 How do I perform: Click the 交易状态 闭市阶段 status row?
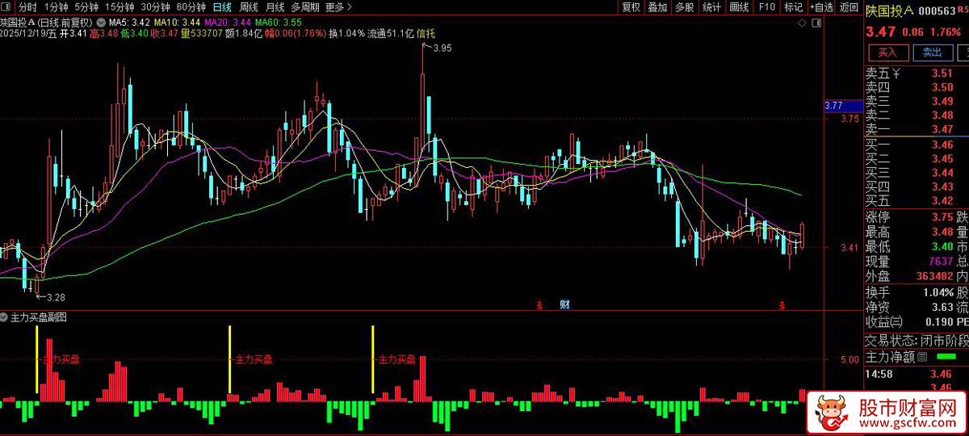pyautogui.click(x=917, y=340)
